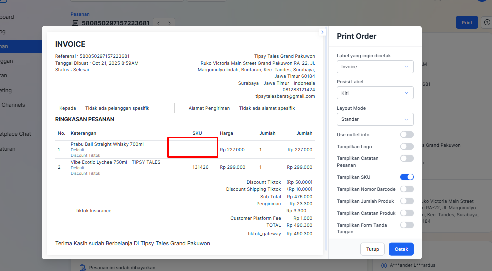Click the order document icon beside order number
This screenshot has width=492, height=271.
(75, 23)
